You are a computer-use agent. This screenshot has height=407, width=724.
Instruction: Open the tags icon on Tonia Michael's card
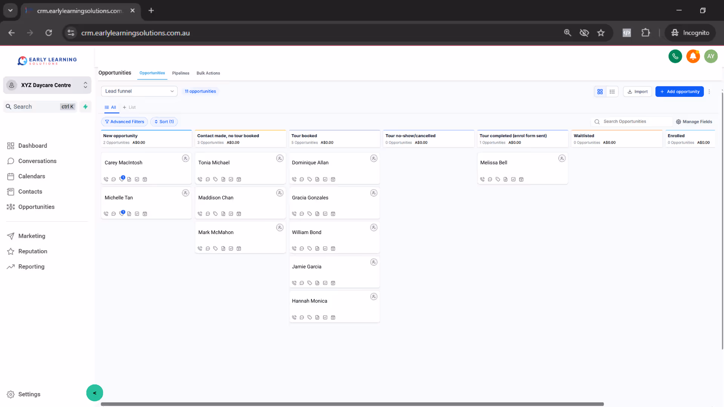(x=215, y=179)
